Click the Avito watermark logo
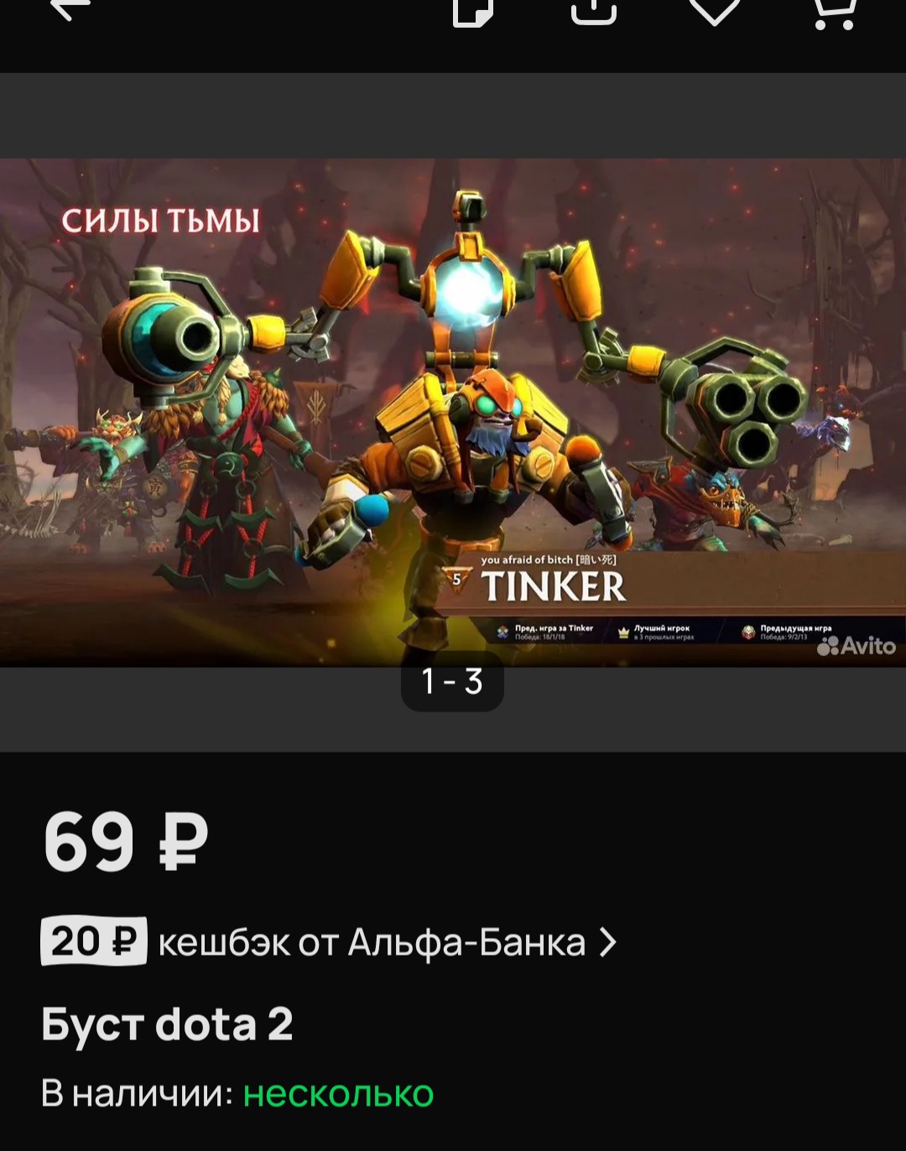This screenshot has height=1151, width=906. click(857, 646)
